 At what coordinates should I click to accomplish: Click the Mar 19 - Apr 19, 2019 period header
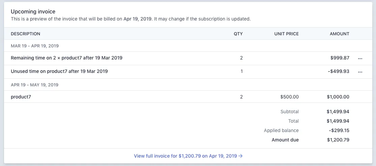point(35,46)
